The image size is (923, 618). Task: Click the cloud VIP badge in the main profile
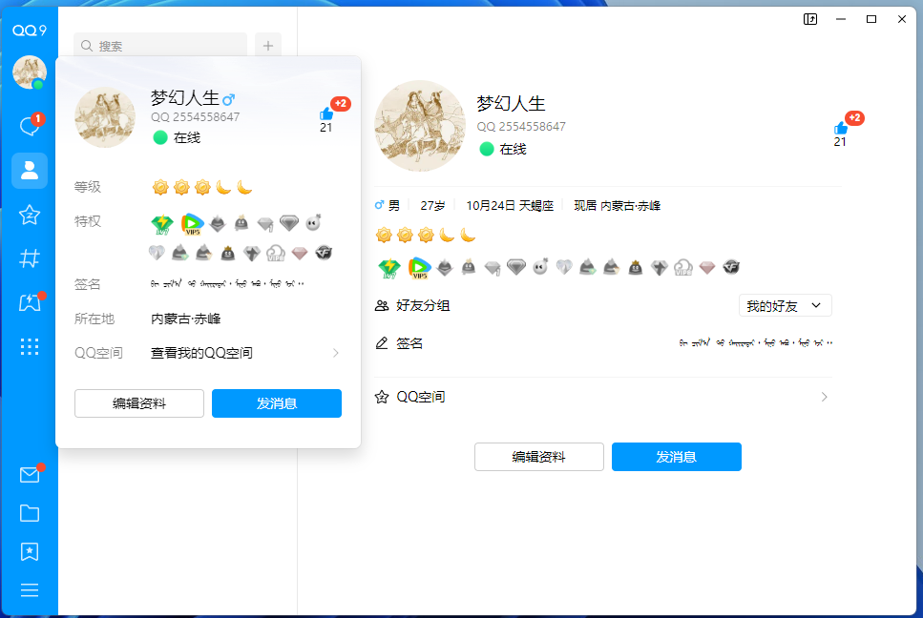pos(682,268)
